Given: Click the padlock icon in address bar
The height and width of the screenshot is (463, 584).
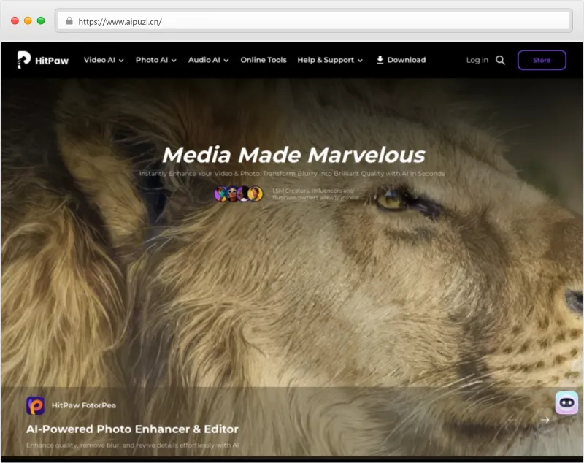Looking at the screenshot, I should pos(70,21).
